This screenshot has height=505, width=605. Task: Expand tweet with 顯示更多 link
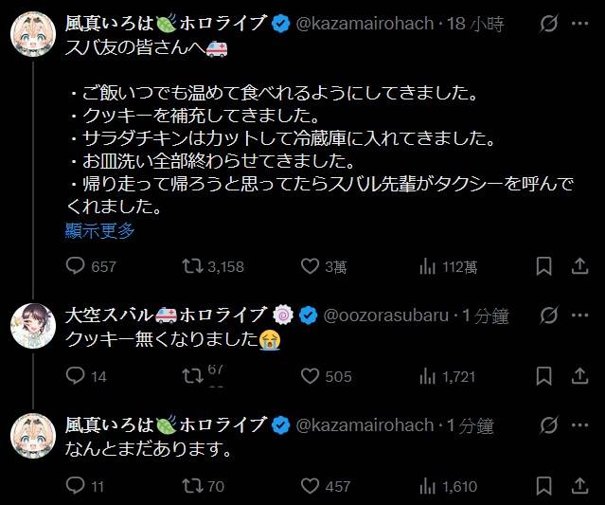[99, 229]
